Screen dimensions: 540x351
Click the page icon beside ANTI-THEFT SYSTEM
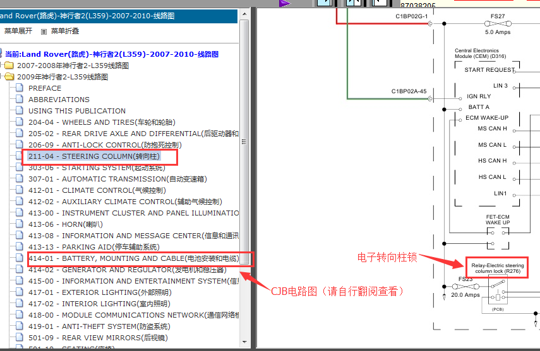click(20, 326)
